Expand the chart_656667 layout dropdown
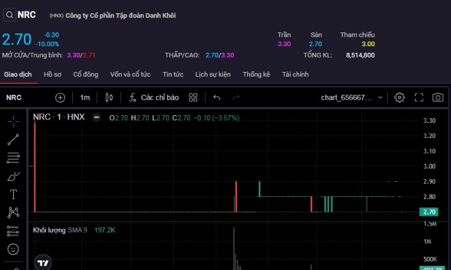Viewport: 451px width, 270px height. (x=352, y=98)
